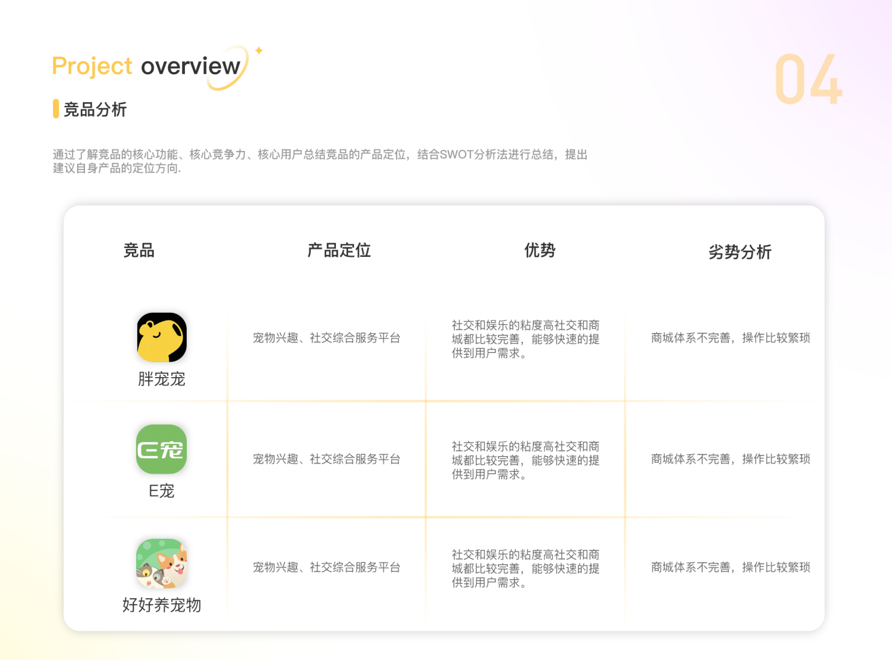
Task: Click 胖宠宠 row product positioning cell
Action: click(326, 338)
